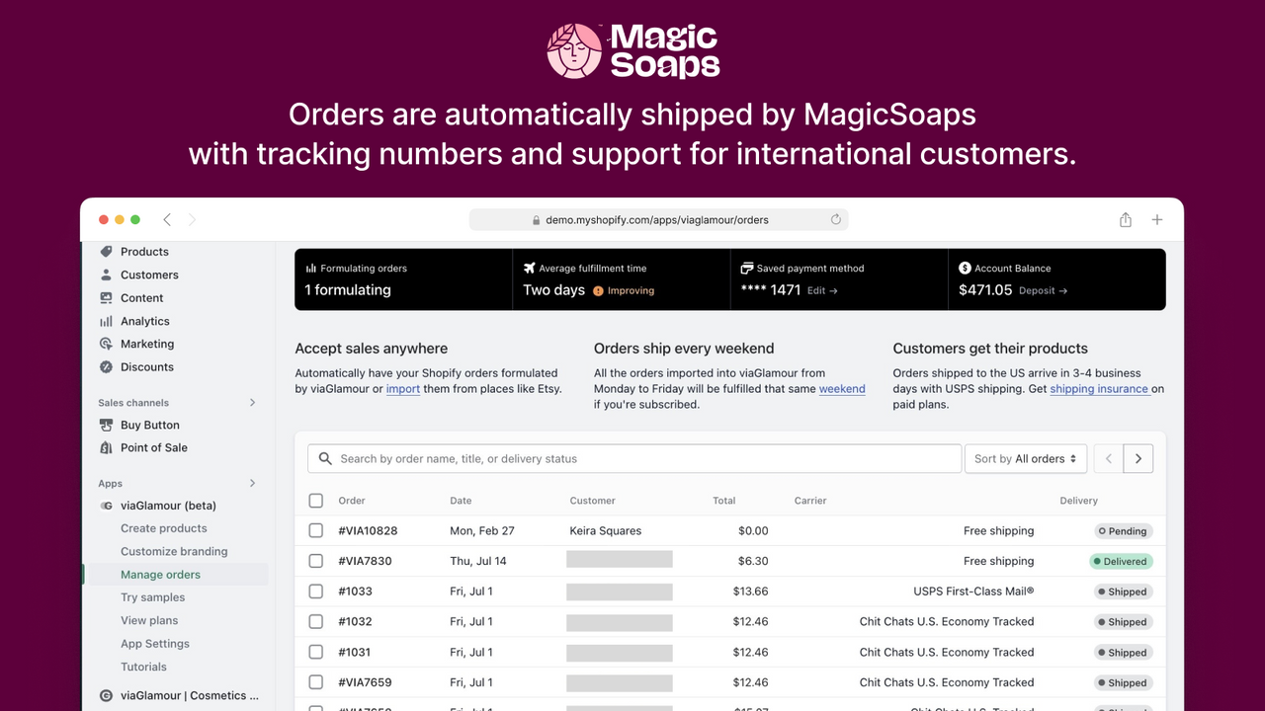The width and height of the screenshot is (1265, 711).
Task: Open Try samples from the app menu
Action: 152,596
